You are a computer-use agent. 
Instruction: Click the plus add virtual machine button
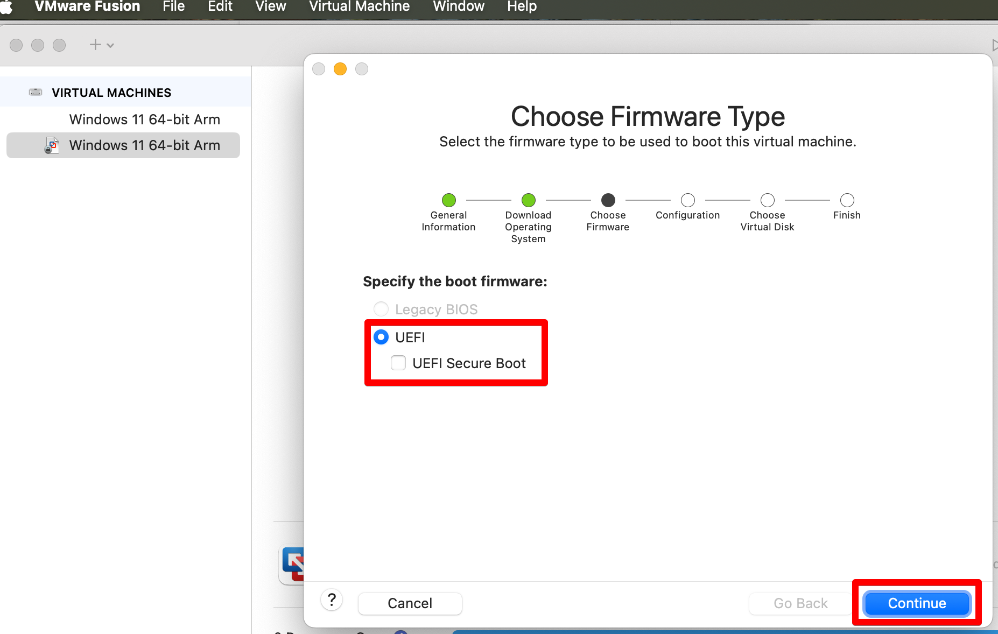[95, 45]
